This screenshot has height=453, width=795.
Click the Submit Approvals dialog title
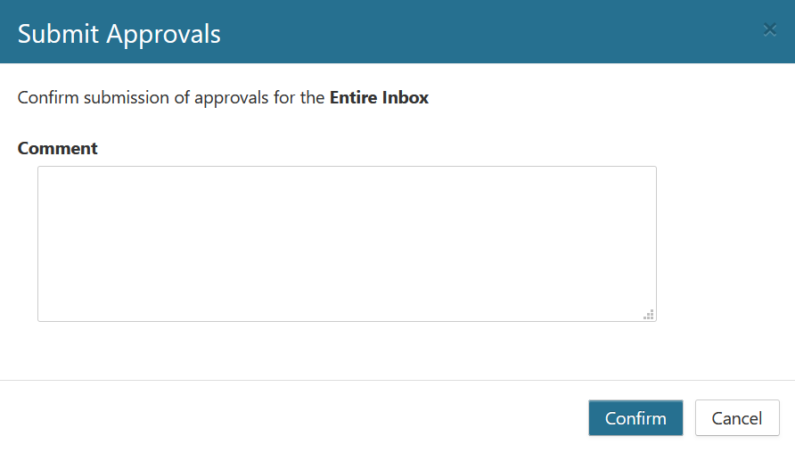click(119, 34)
